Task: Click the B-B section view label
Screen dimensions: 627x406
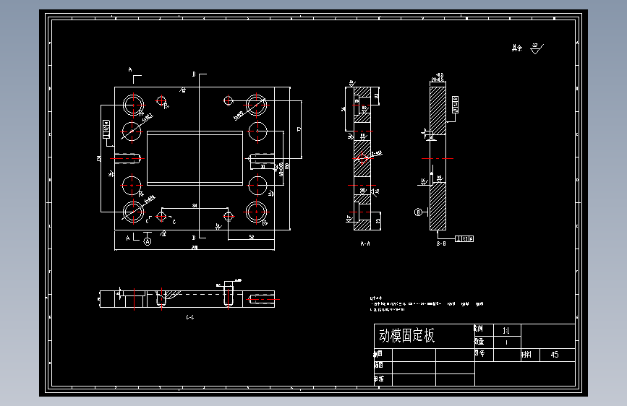Action: pyautogui.click(x=441, y=243)
